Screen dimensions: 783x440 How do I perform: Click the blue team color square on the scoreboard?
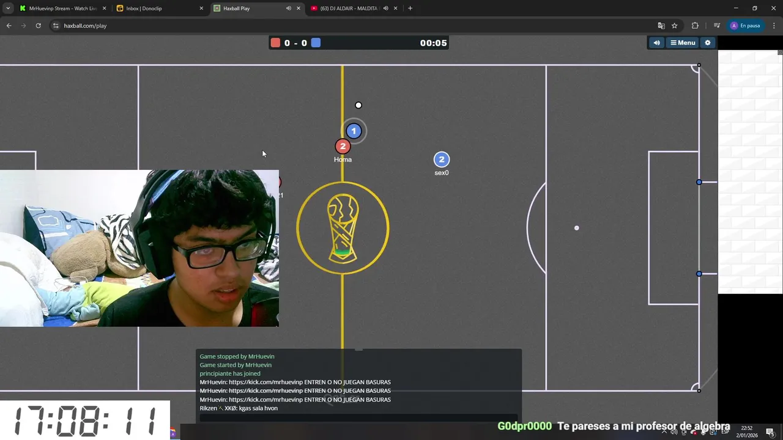(x=316, y=43)
